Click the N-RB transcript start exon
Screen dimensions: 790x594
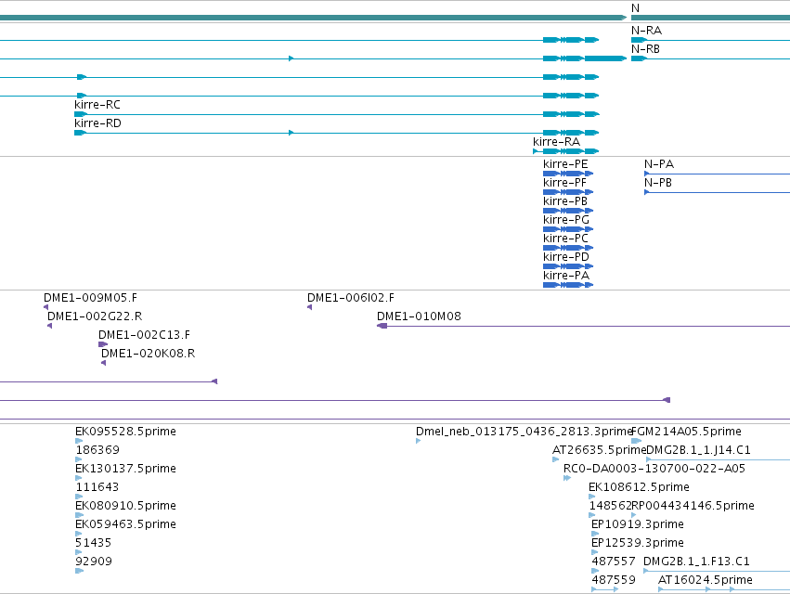(639, 58)
